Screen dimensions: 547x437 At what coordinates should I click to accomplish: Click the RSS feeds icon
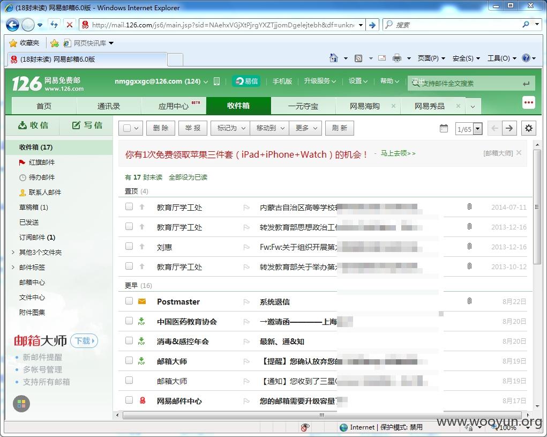(358, 58)
